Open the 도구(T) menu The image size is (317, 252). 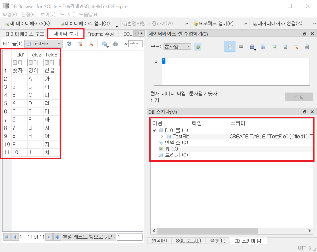[67, 15]
